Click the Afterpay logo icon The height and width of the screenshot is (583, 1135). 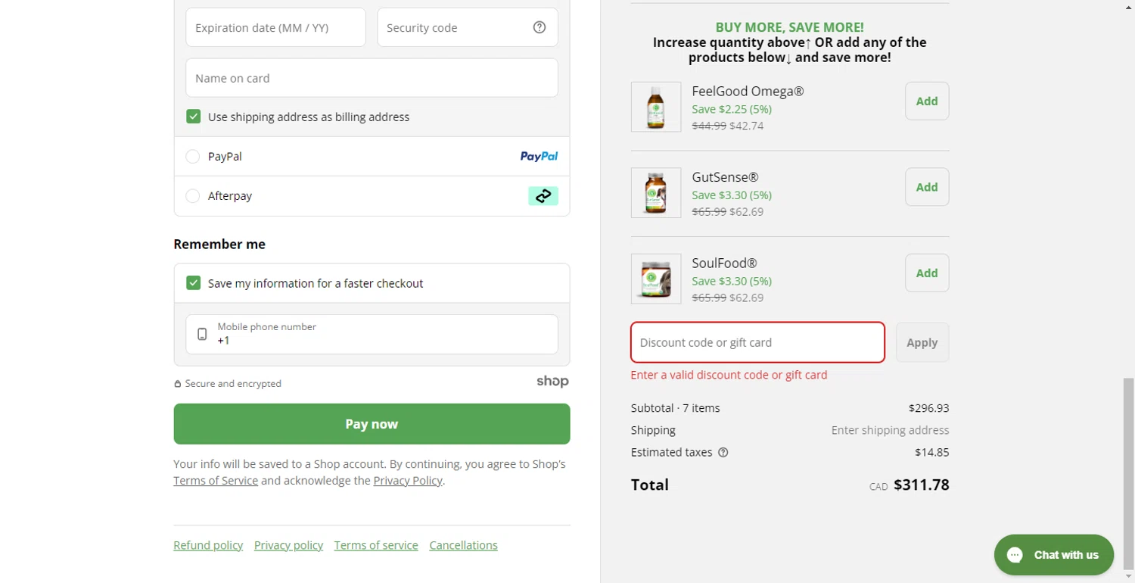click(x=543, y=196)
